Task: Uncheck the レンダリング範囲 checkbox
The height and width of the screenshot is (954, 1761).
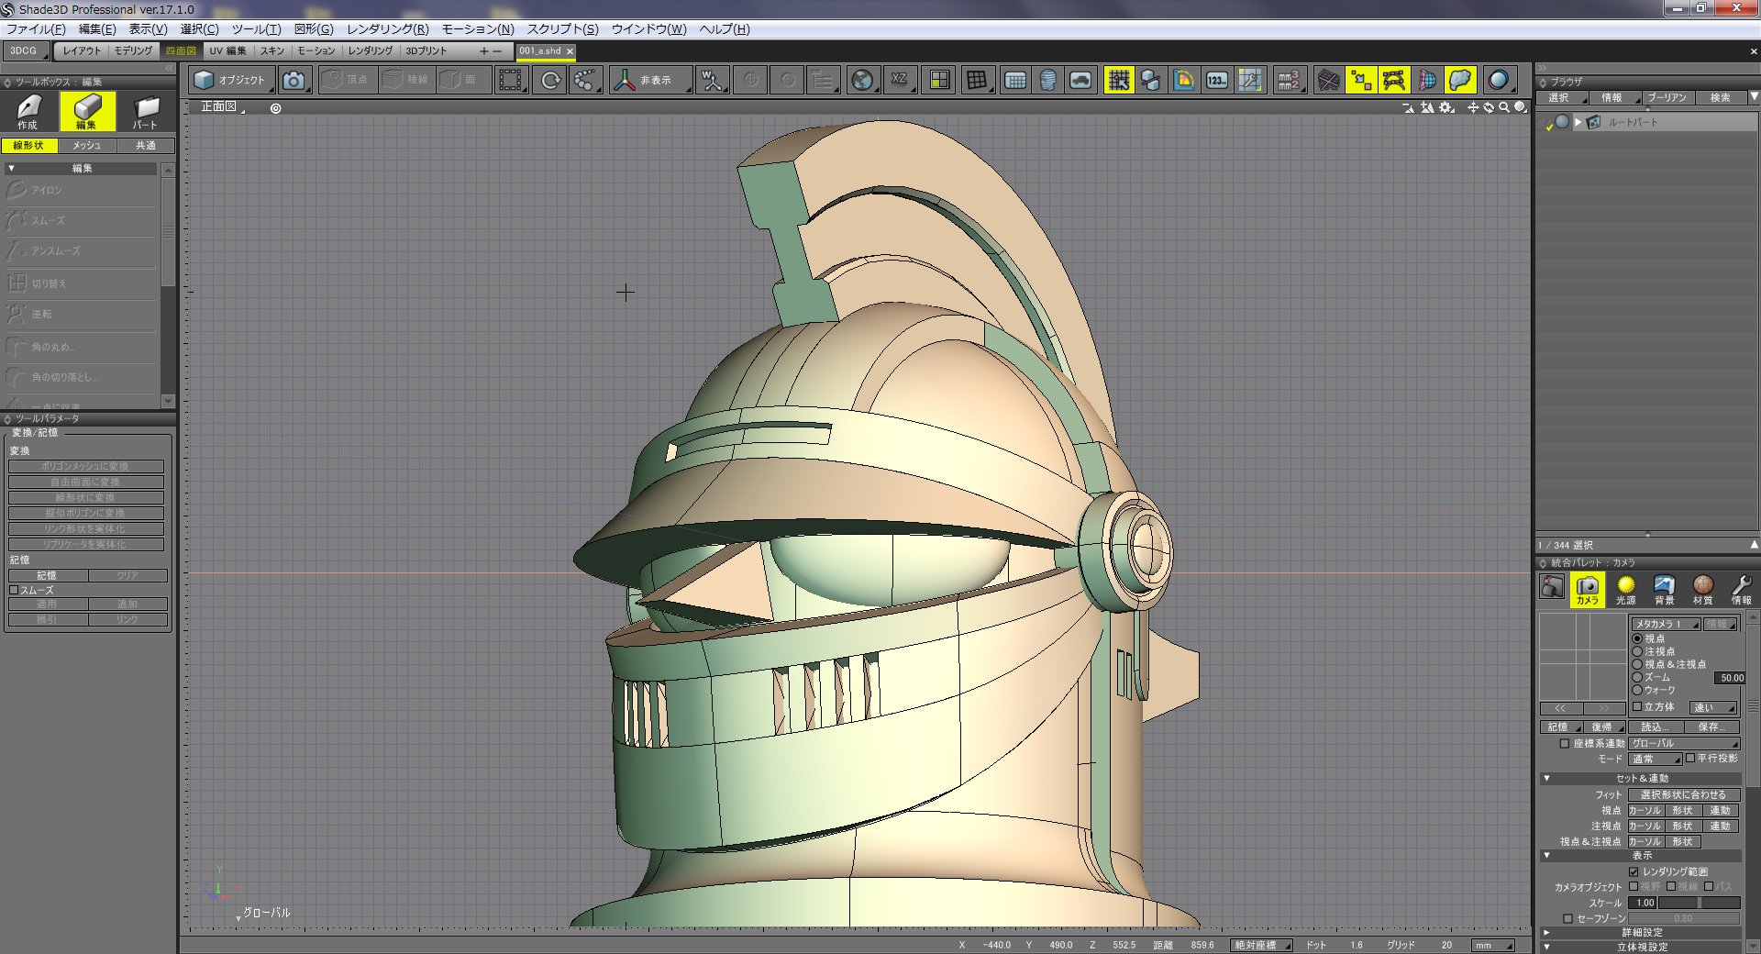Action: point(1634,871)
